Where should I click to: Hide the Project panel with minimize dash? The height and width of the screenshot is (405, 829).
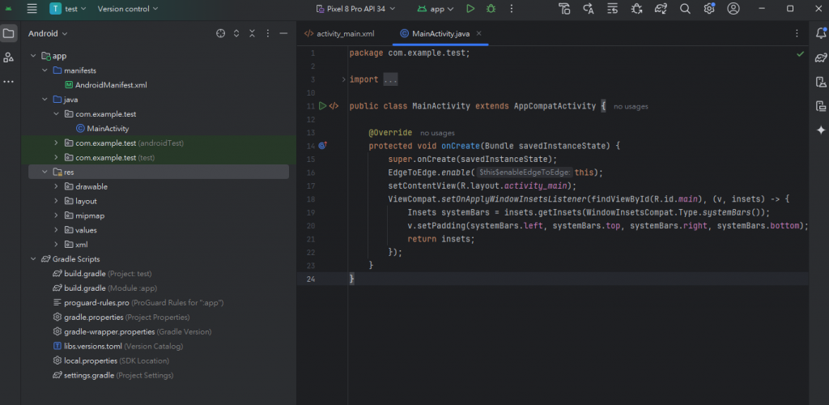(283, 34)
